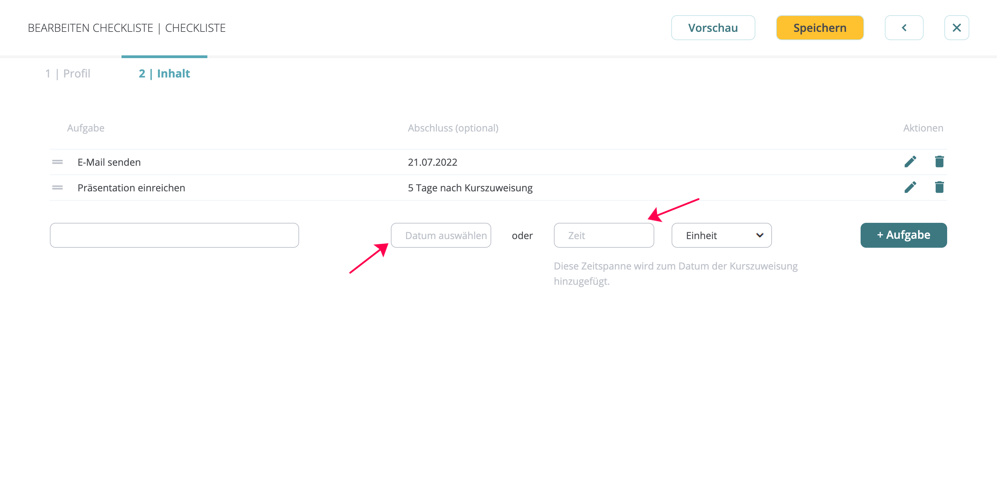The width and height of the screenshot is (997, 492).
Task: Click the 21.07.2022 completion date
Action: [432, 162]
